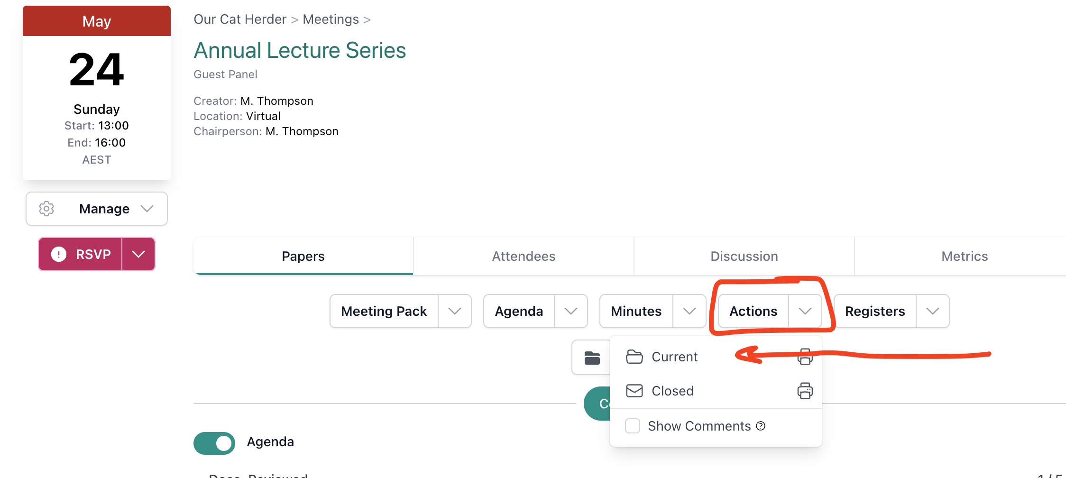Click the envelope icon next to Closed entry
The image size is (1066, 478).
tap(634, 391)
